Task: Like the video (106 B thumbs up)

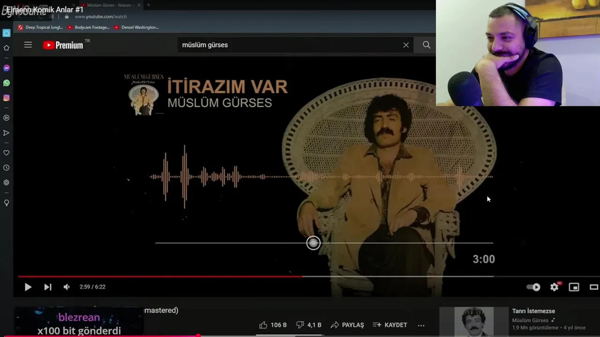Action: pos(273,325)
